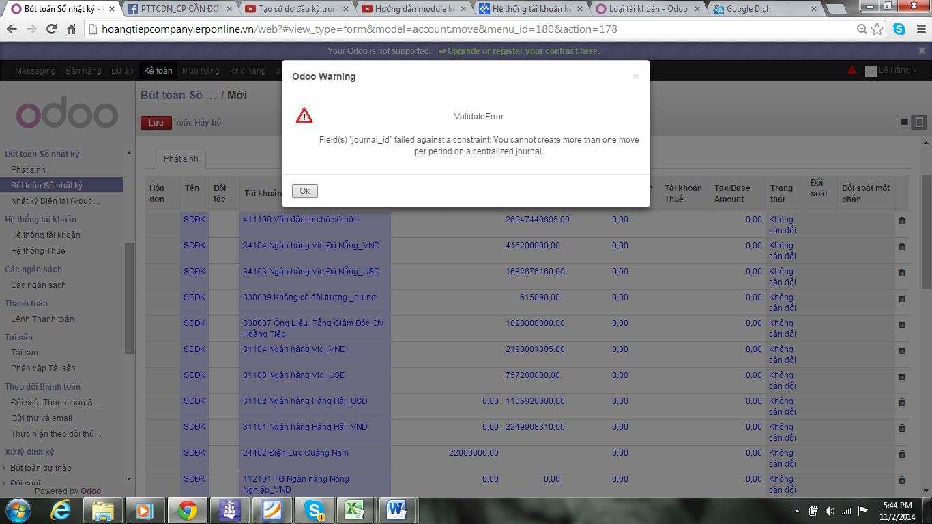Open Windows Explorer folder on the taskbar
The image size is (932, 524).
click(103, 510)
